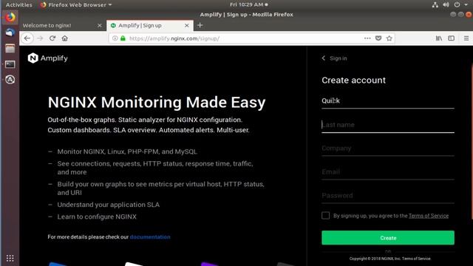
Task: Bookmark this page with the star icon
Action: click(x=389, y=38)
